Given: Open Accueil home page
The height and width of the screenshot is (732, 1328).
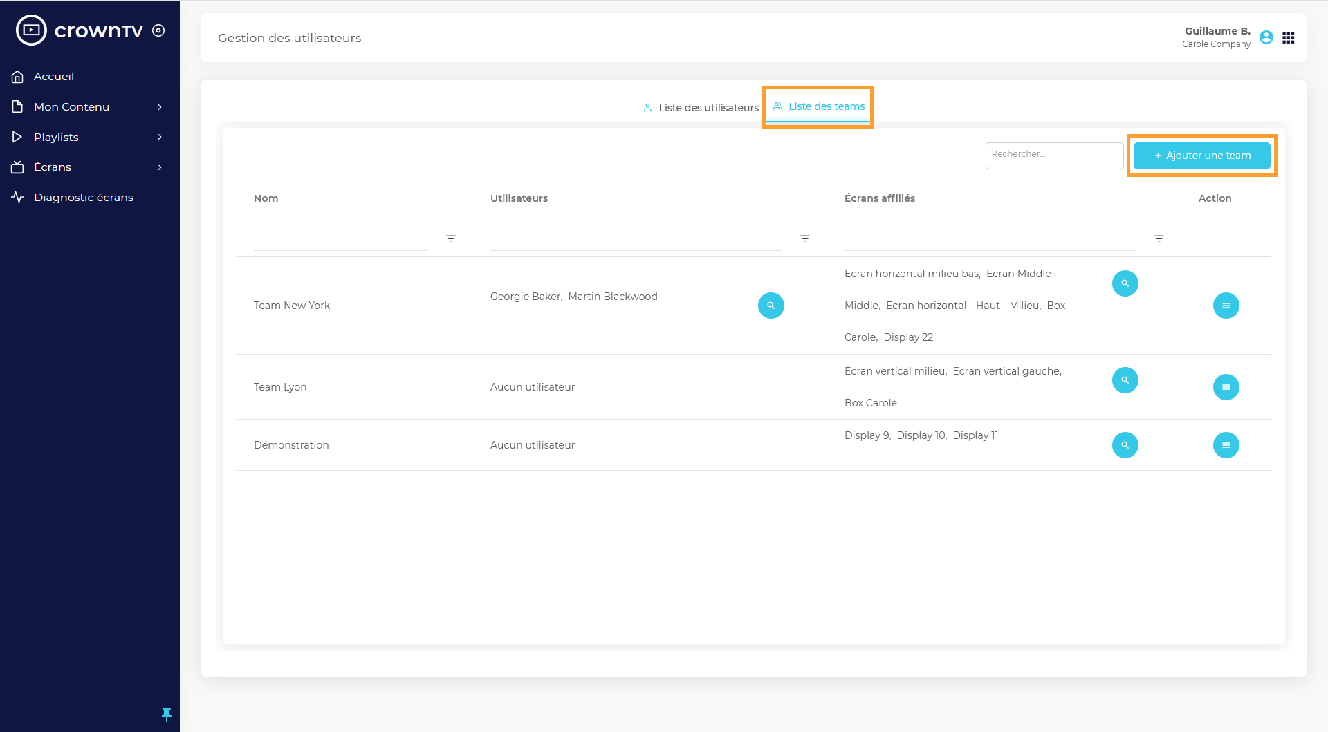Looking at the screenshot, I should point(54,77).
